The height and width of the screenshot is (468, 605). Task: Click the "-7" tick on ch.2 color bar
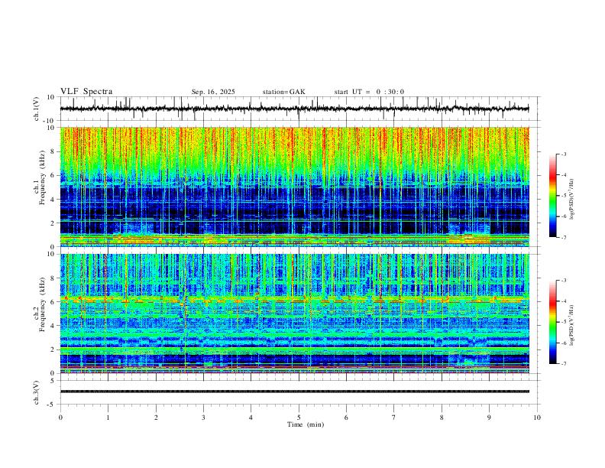(563, 364)
